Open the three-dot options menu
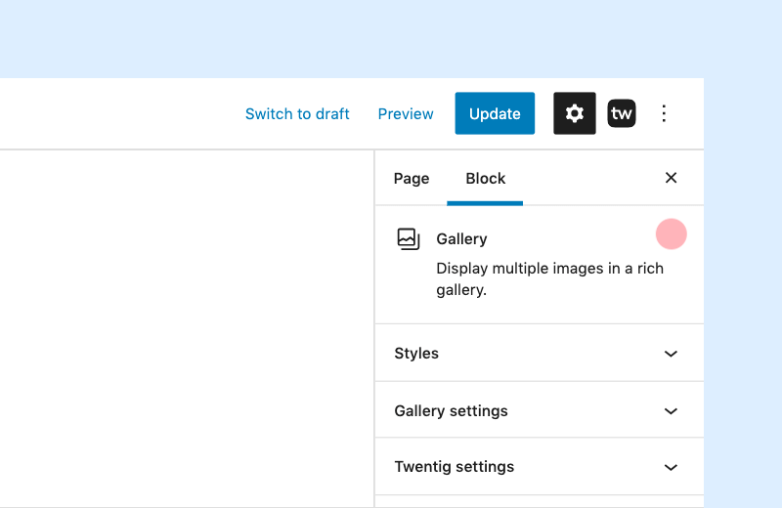The height and width of the screenshot is (508, 782). (x=664, y=113)
